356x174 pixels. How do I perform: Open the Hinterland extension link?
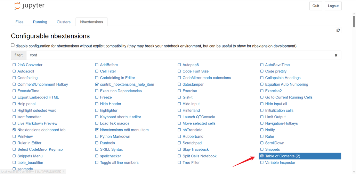(x=191, y=111)
